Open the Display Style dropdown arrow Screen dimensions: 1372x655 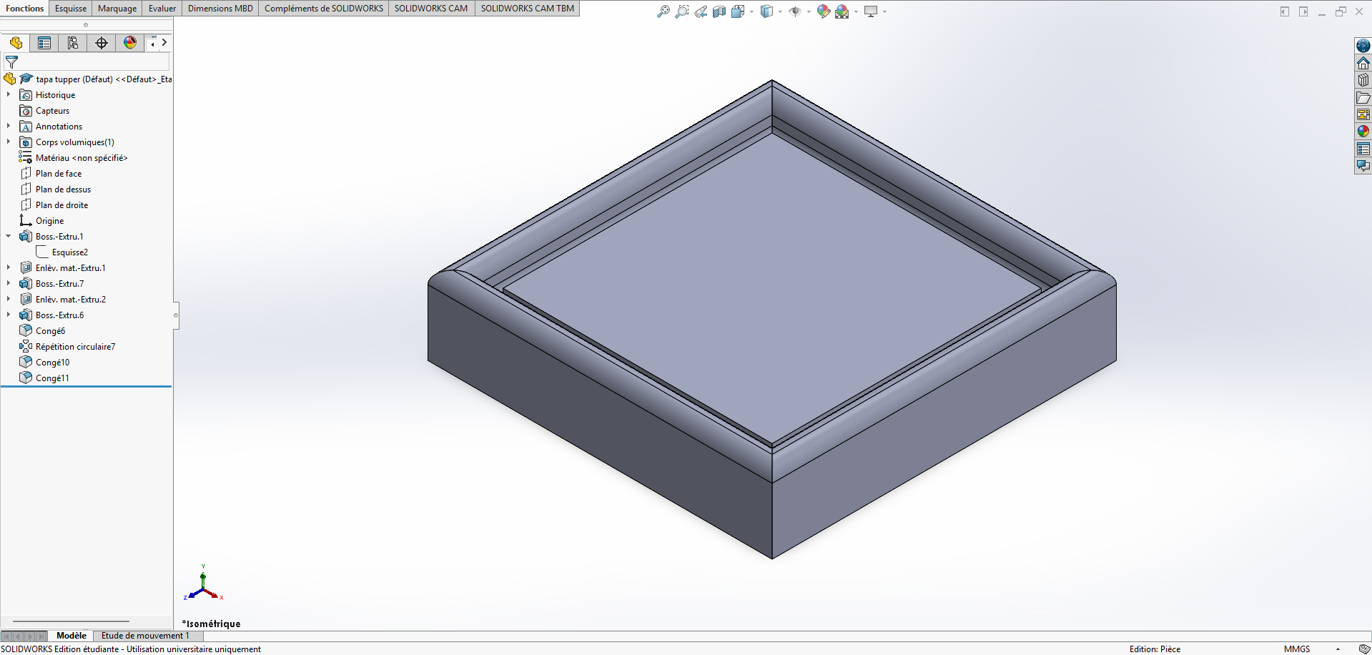(x=780, y=11)
